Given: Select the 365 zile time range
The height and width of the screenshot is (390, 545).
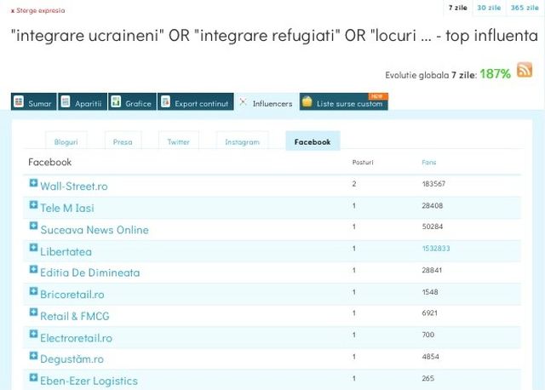Looking at the screenshot, I should pos(525,8).
